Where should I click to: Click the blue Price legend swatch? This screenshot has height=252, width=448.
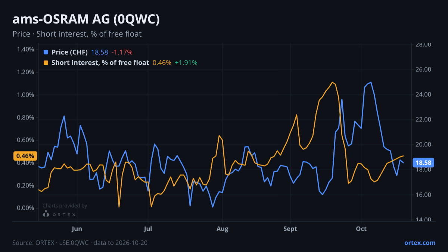(x=46, y=52)
